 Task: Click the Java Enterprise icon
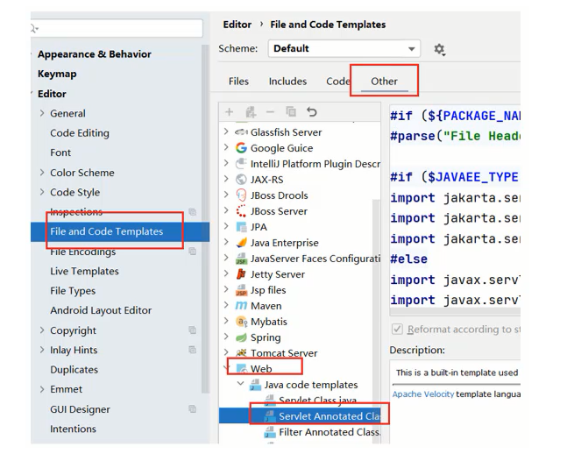tap(241, 243)
